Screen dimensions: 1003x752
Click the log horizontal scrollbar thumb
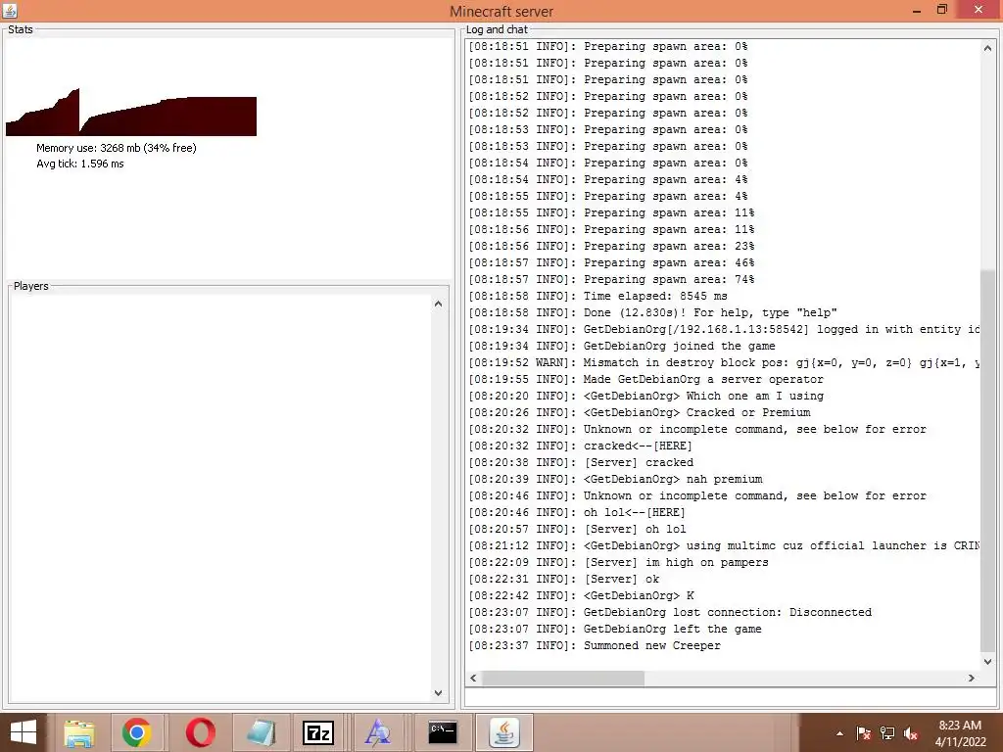click(x=563, y=678)
